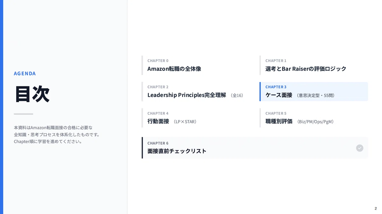The width and height of the screenshot is (382, 214).
Task: Click the checkmark icon in Chapter 6 card
Action: (x=360, y=148)
